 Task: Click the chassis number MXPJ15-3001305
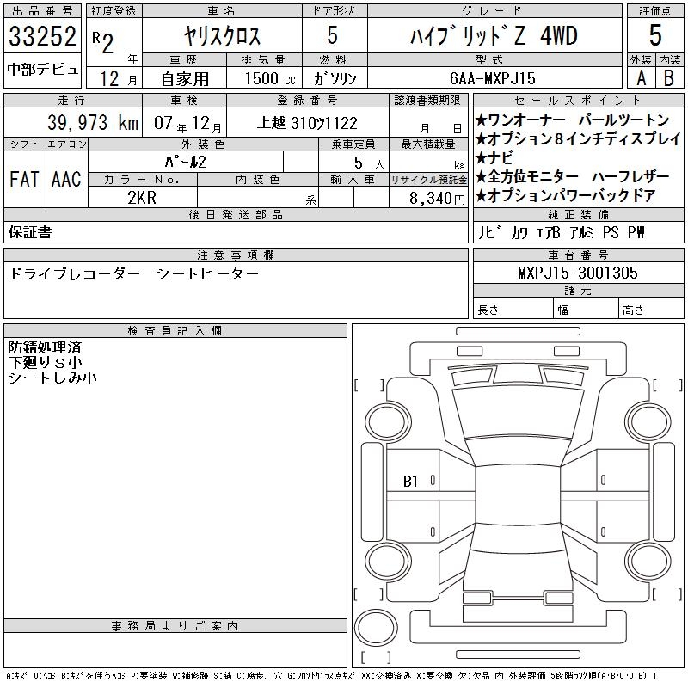pos(577,273)
